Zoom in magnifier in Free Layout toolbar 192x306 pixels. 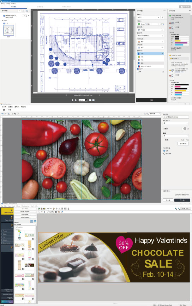click(148, 114)
